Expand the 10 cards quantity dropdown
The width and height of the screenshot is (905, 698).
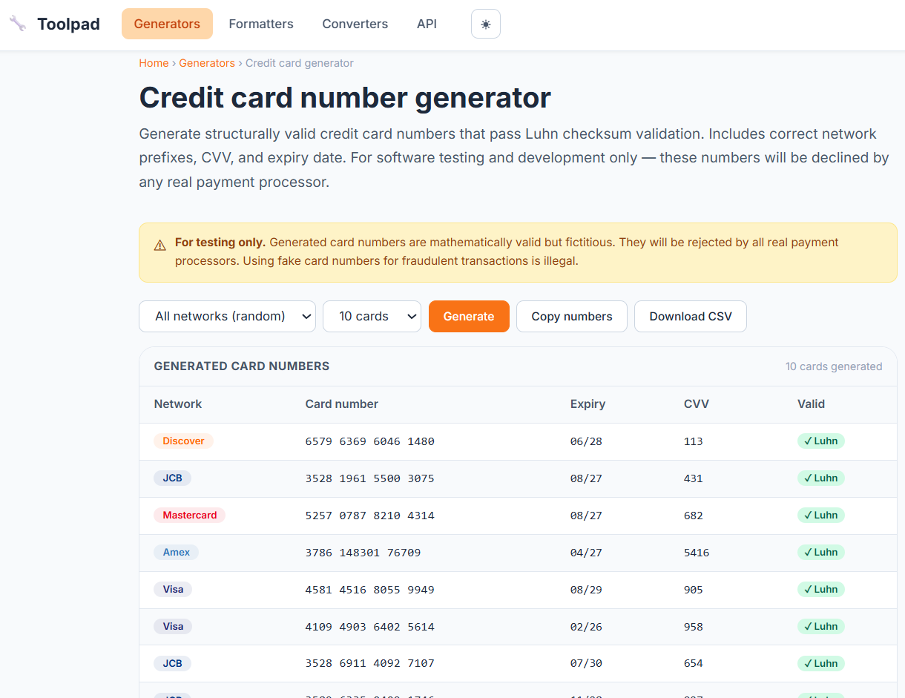pos(372,317)
